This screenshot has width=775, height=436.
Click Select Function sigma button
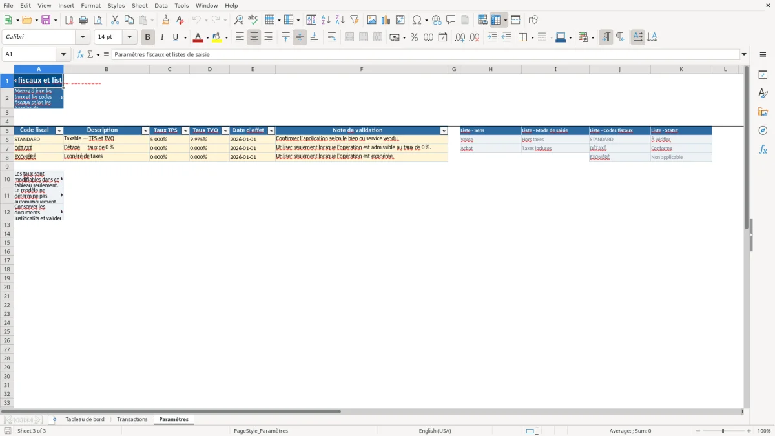coord(90,54)
